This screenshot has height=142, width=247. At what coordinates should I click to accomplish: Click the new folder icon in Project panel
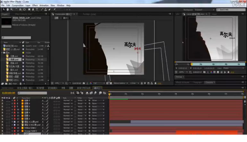(x=6, y=84)
